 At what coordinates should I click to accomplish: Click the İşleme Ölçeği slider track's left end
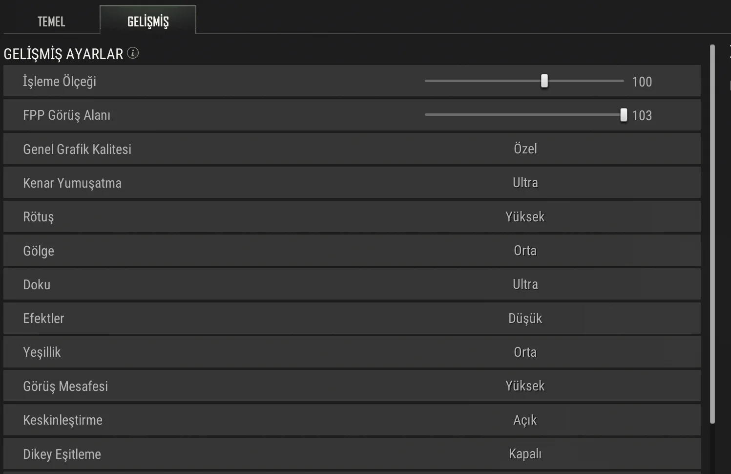[x=428, y=81]
